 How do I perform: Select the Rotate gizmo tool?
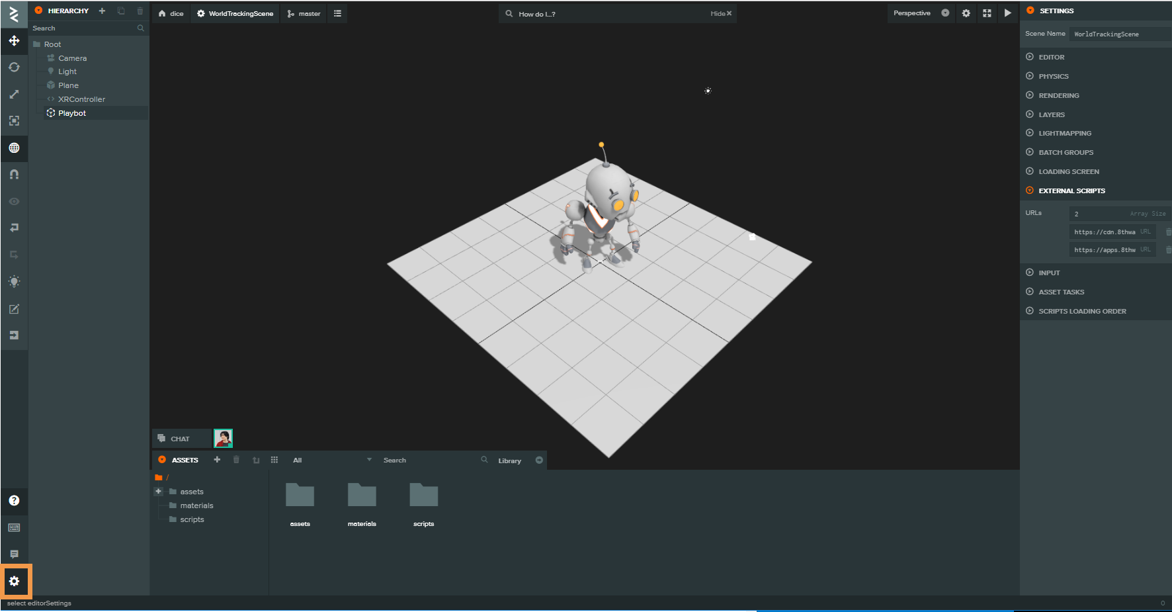click(15, 67)
